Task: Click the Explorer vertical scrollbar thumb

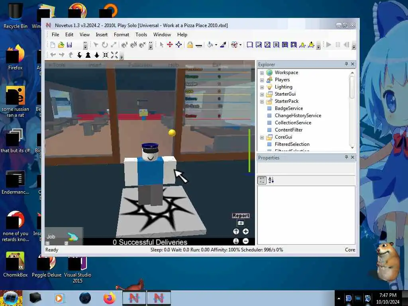Action: 352,87
